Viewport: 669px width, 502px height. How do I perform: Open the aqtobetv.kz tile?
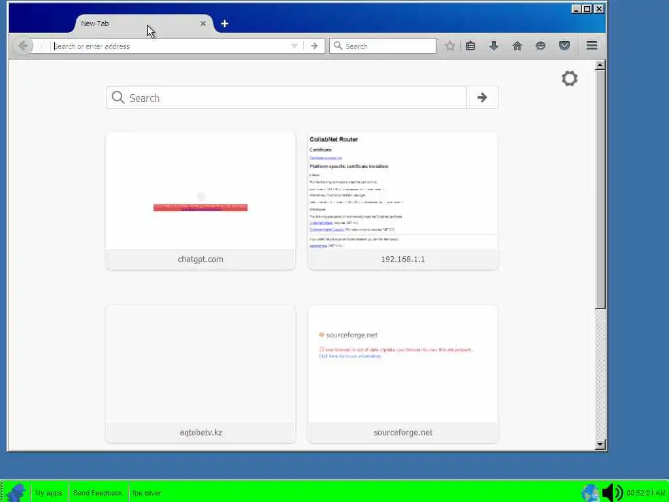pos(201,373)
